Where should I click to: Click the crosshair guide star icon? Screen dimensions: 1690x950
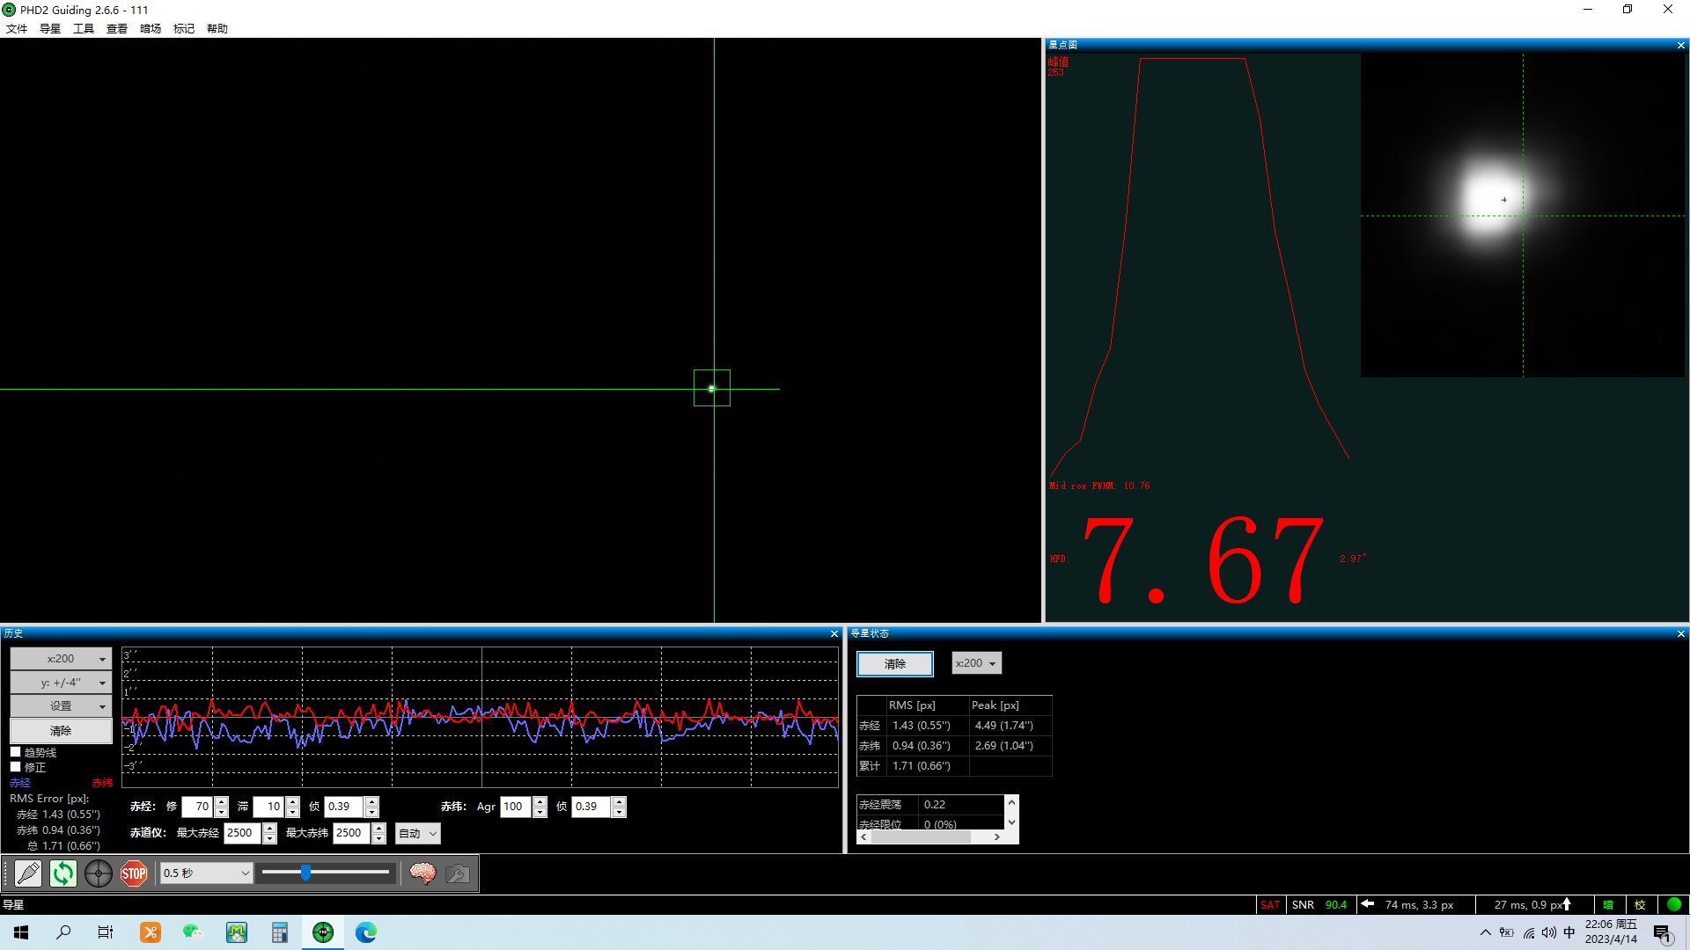99,873
